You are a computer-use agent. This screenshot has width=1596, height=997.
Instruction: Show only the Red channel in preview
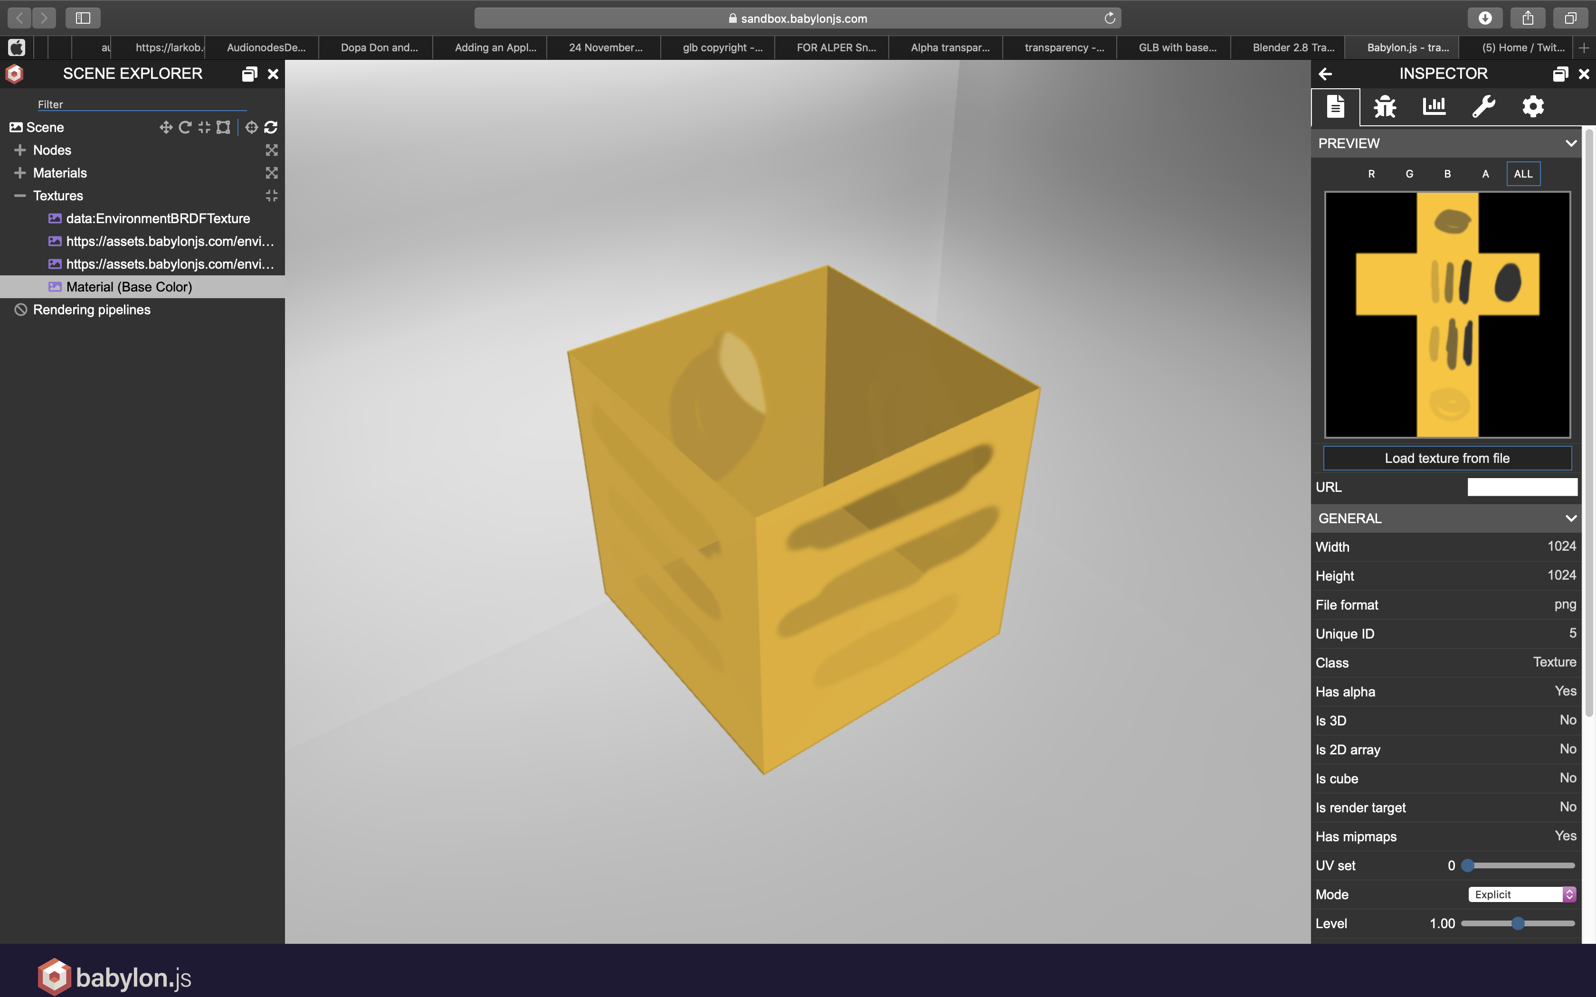1371,173
